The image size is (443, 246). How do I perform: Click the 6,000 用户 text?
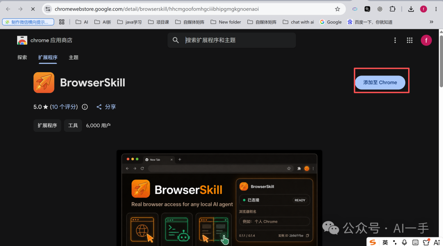98,125
